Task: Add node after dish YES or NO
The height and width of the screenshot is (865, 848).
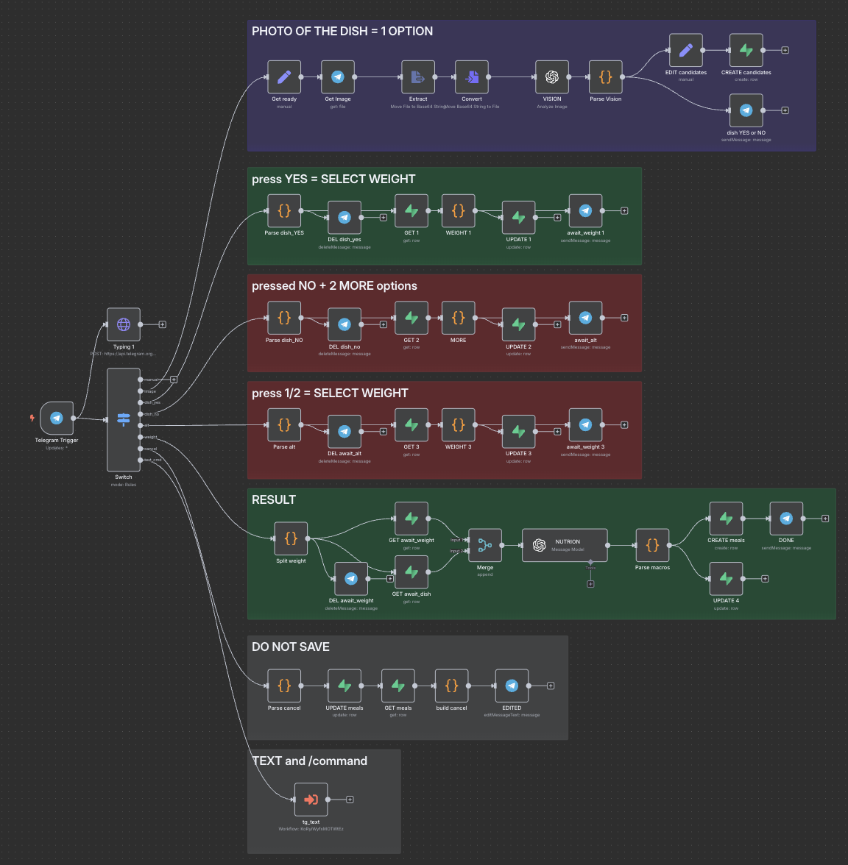Action: coord(785,110)
